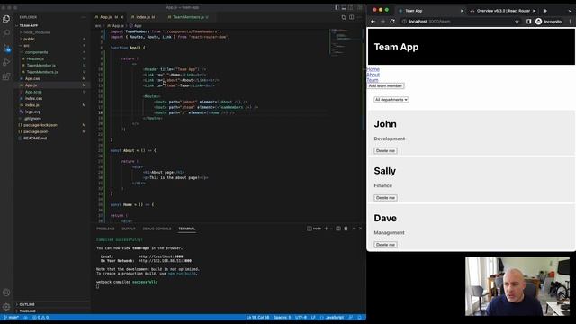This screenshot has height=324, width=576.
Task: Open App.css in the file explorer
Action: coord(51,78)
